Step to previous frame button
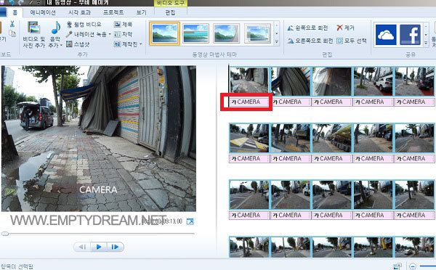Screen dimensions: 436x270 pos(82,247)
